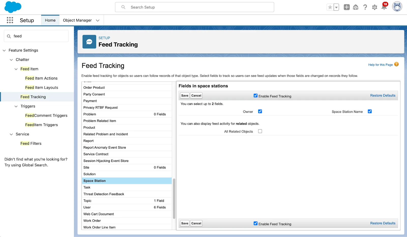Image resolution: width=407 pixels, height=237 pixels.
Task: Open the Help for this Page link
Action: pos(380,65)
